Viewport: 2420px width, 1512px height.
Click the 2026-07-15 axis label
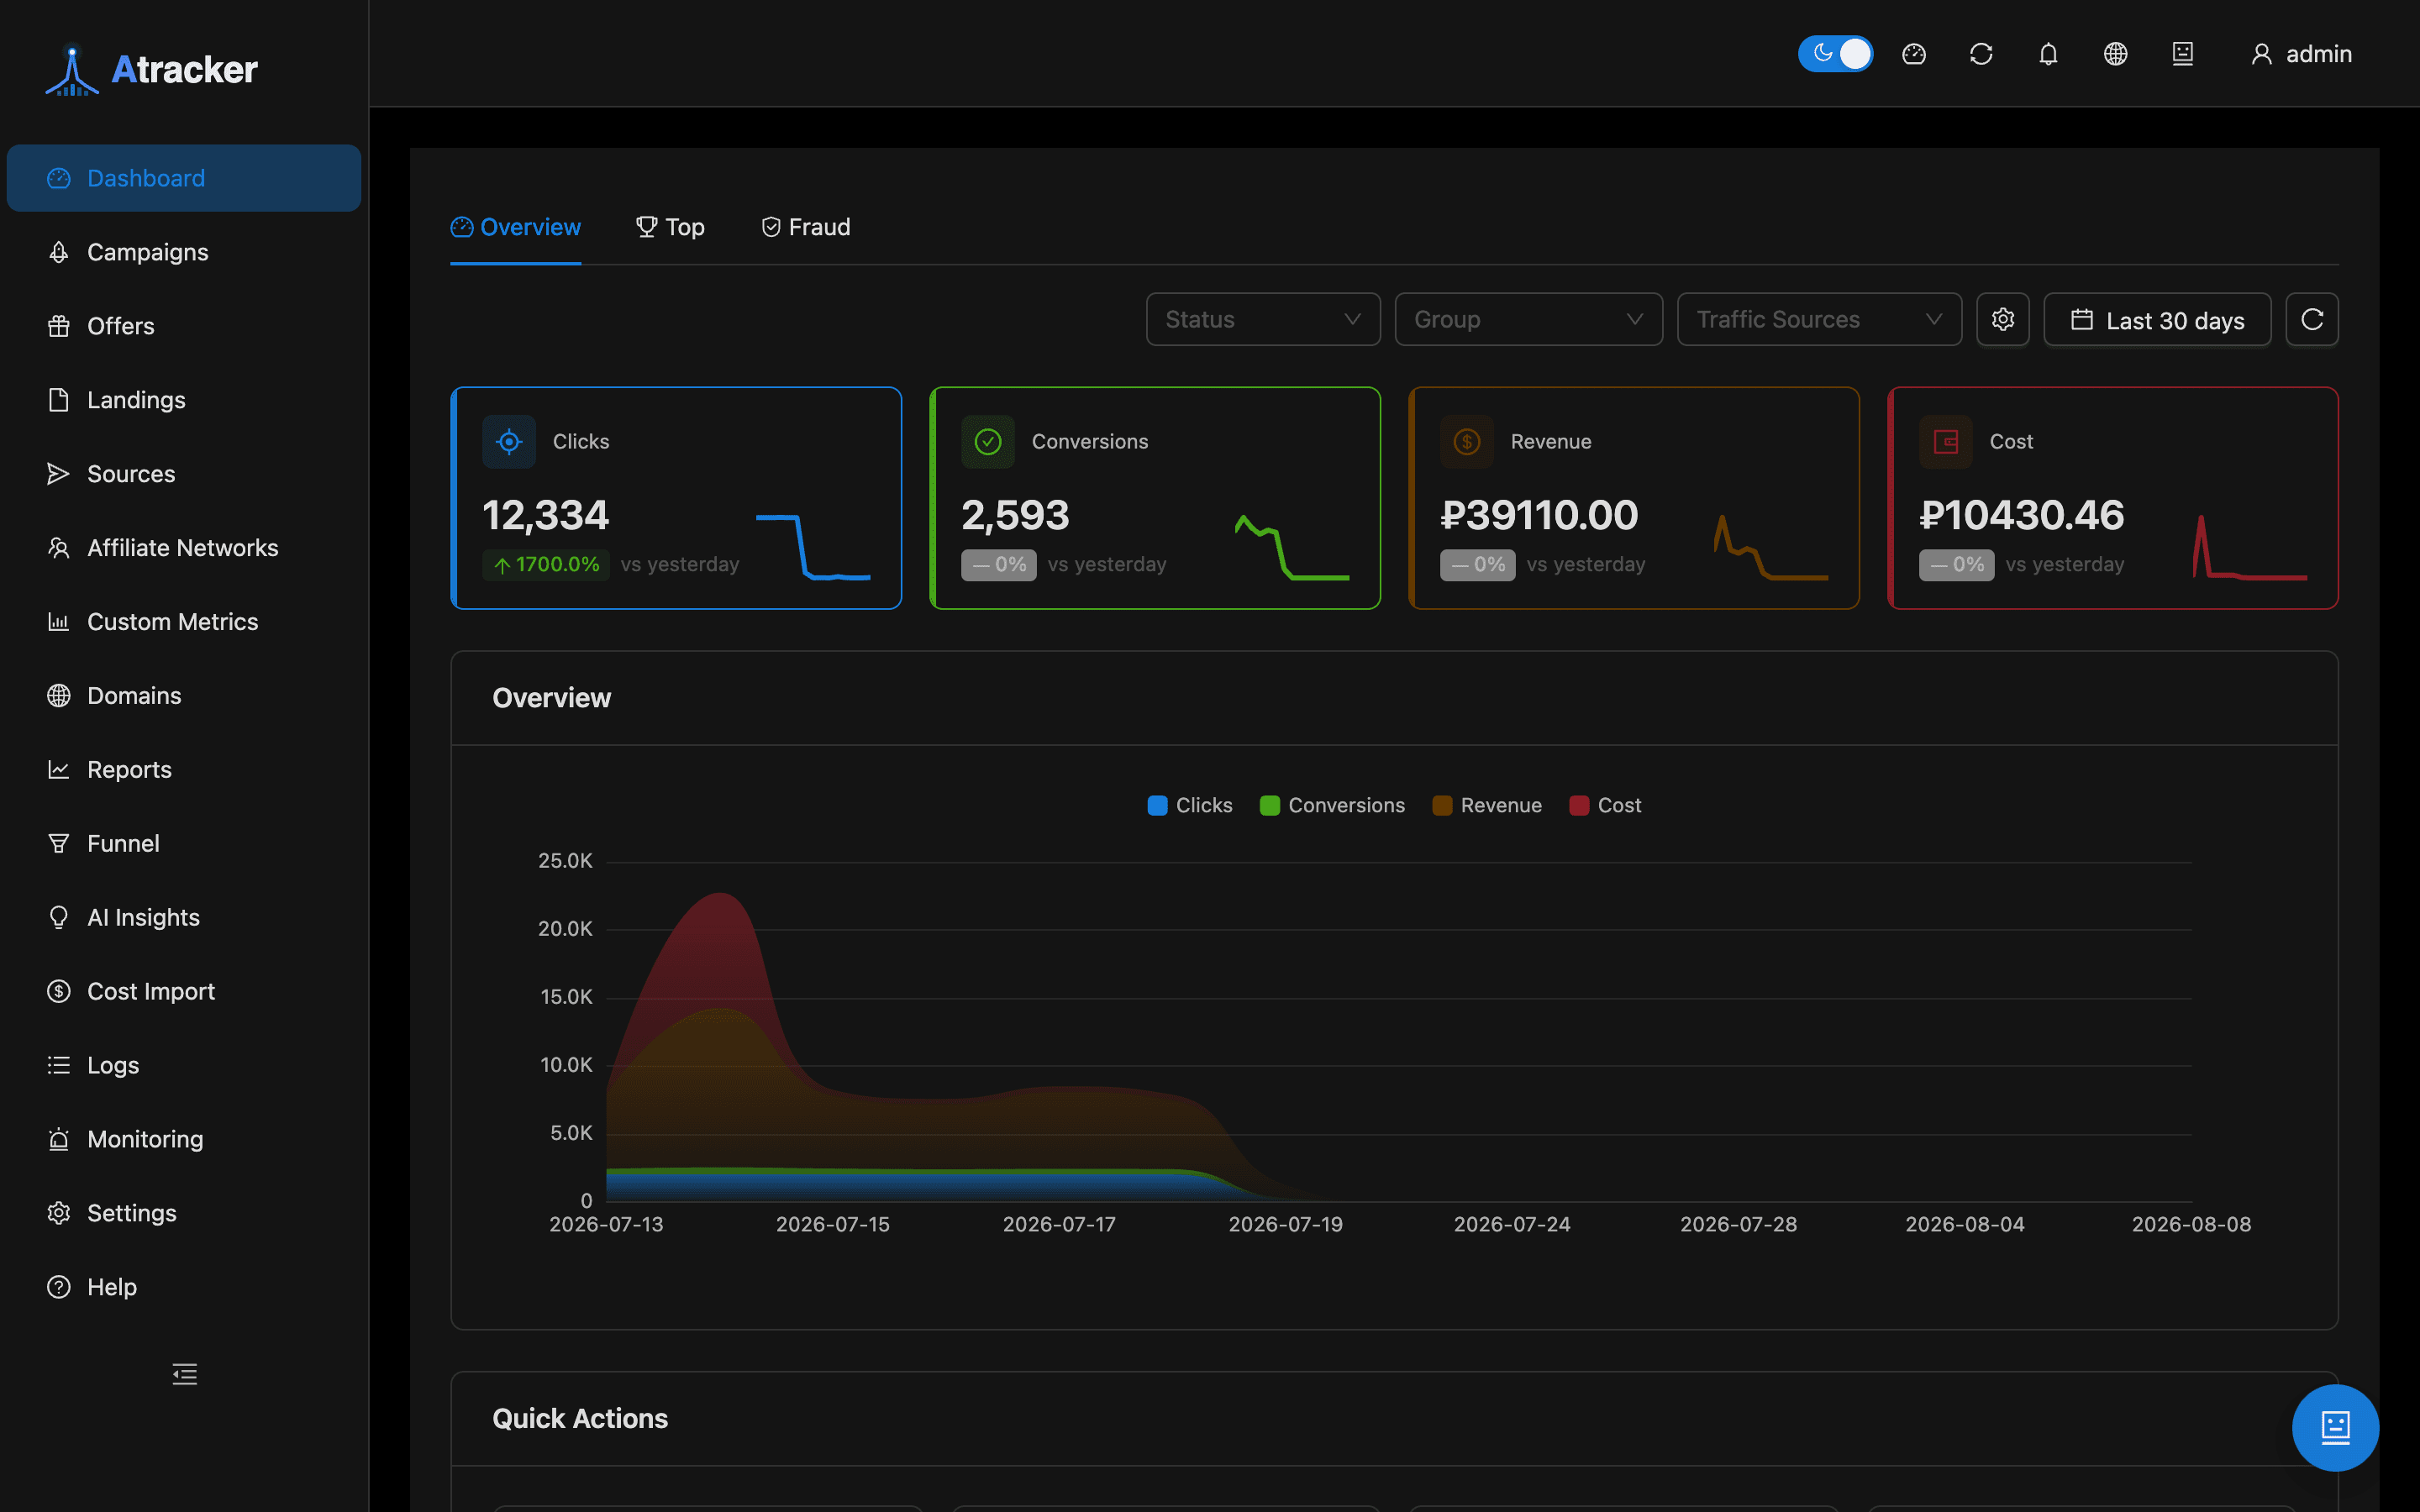pos(832,1225)
